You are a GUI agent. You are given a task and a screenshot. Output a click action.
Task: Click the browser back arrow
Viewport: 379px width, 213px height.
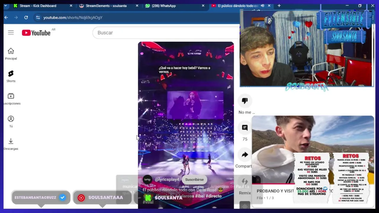(6, 17)
